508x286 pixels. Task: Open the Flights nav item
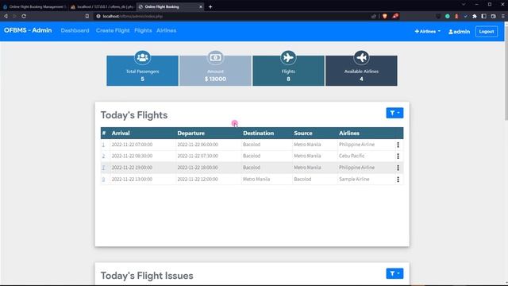pos(143,30)
